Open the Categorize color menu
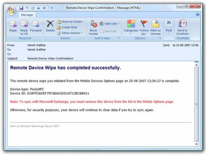 click(x=131, y=27)
